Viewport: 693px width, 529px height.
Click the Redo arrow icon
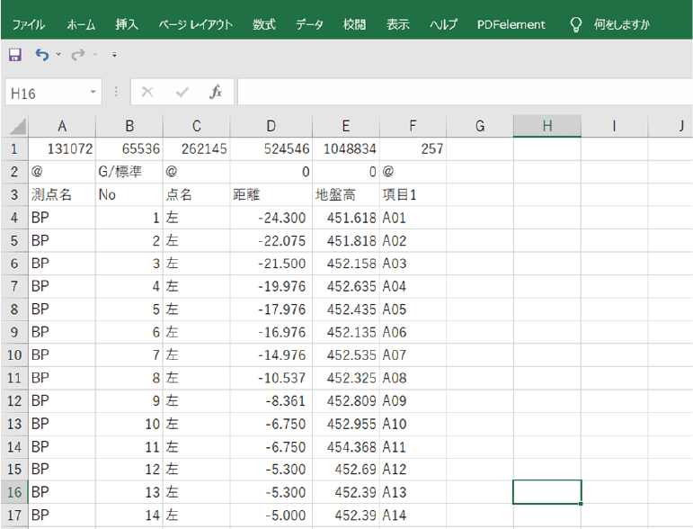point(78,55)
